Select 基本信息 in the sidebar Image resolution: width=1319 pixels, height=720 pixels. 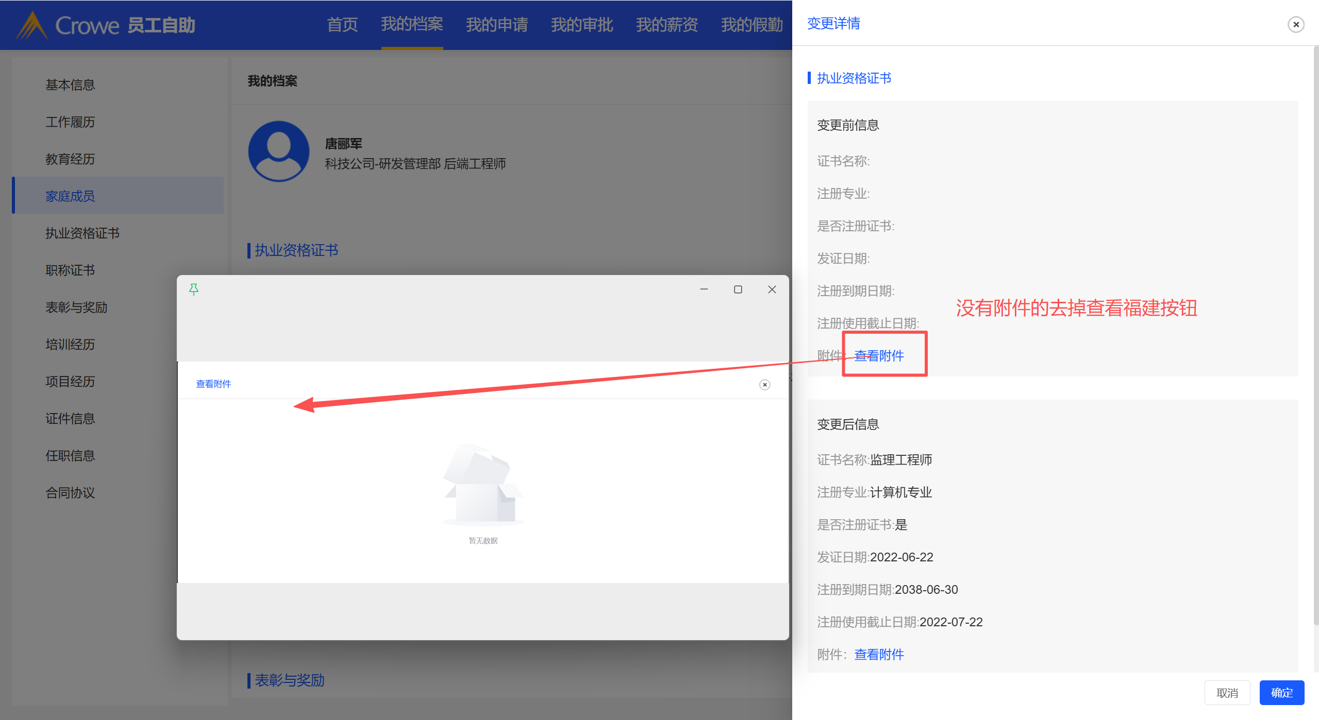point(70,85)
